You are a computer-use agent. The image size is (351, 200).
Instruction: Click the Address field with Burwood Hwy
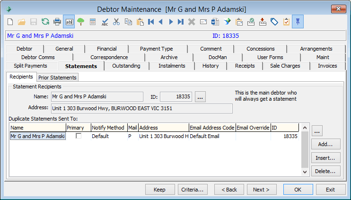point(142,108)
